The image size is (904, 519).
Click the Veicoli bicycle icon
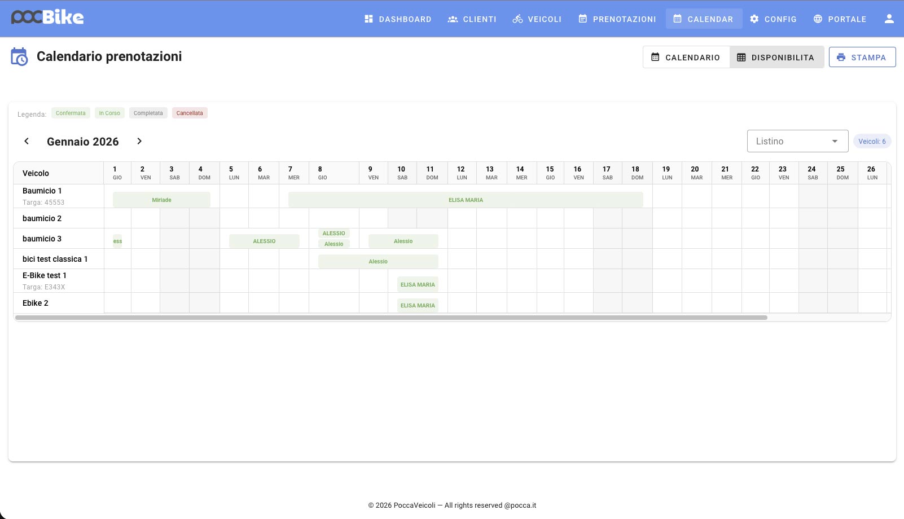517,19
